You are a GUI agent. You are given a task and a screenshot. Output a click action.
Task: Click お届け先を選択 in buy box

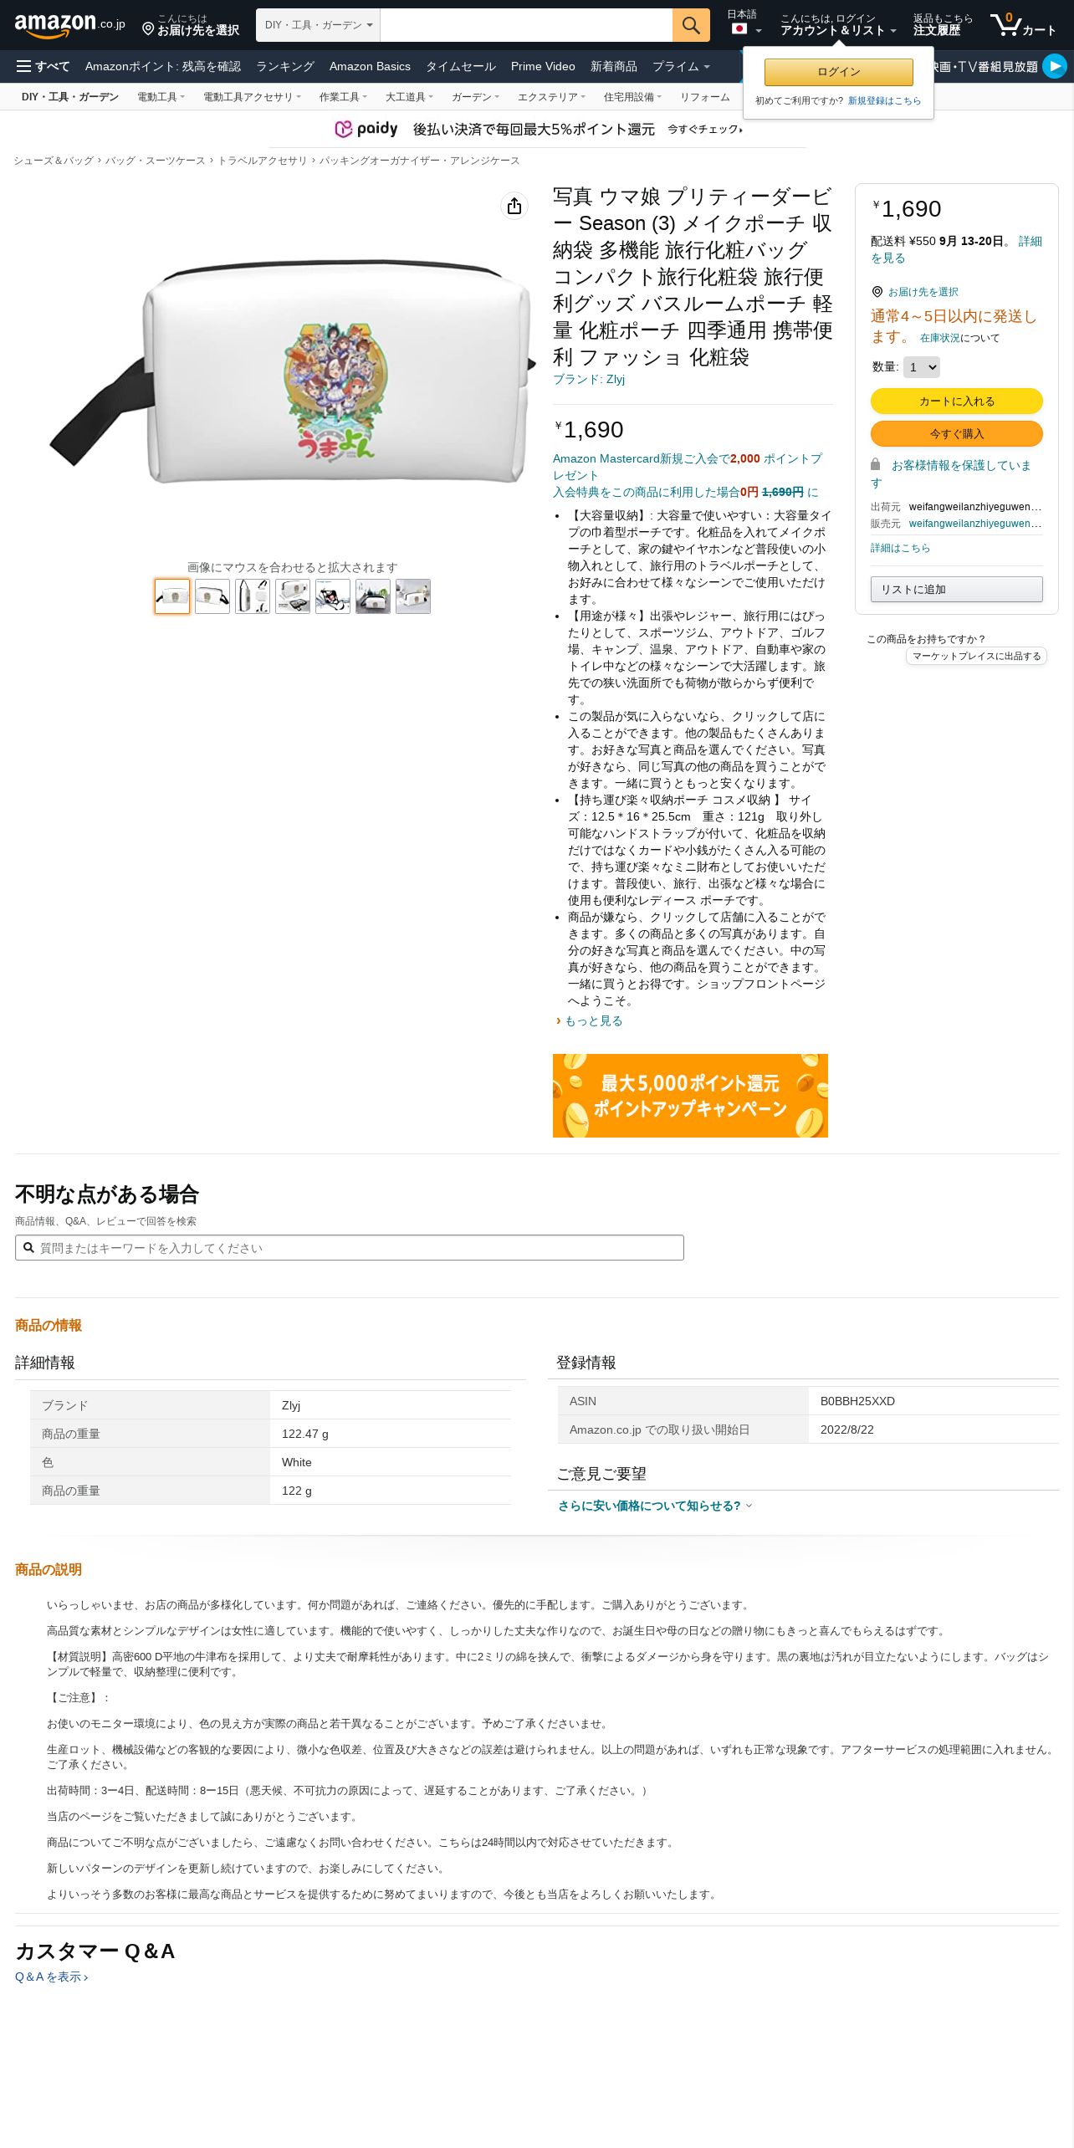pyautogui.click(x=923, y=292)
